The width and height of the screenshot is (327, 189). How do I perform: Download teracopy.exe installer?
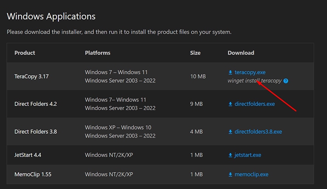click(250, 73)
